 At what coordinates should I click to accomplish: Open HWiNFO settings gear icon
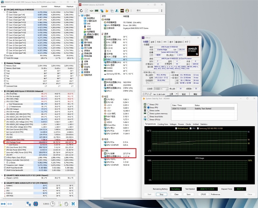pyautogui.click(x=66, y=204)
